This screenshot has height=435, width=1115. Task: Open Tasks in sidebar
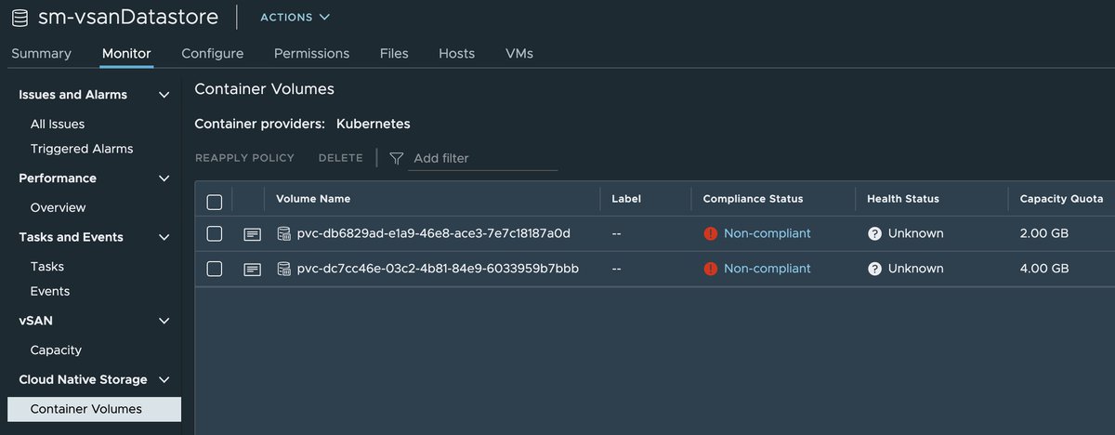pyautogui.click(x=47, y=266)
